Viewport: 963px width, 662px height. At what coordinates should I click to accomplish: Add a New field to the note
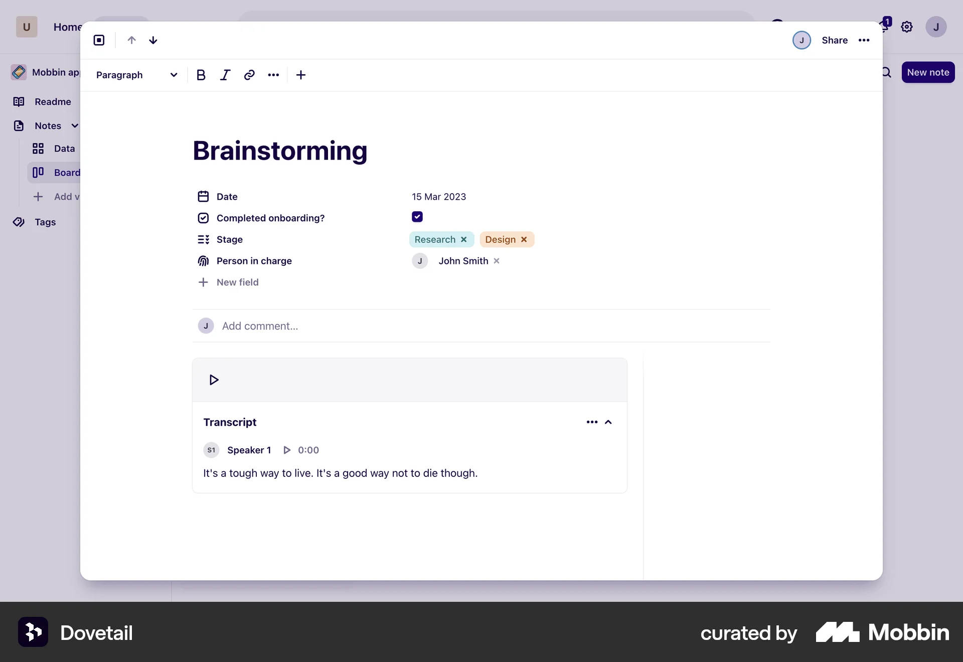(x=237, y=282)
